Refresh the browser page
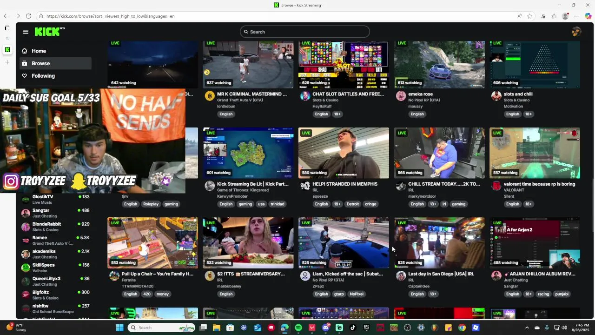The image size is (595, 335). [x=28, y=16]
